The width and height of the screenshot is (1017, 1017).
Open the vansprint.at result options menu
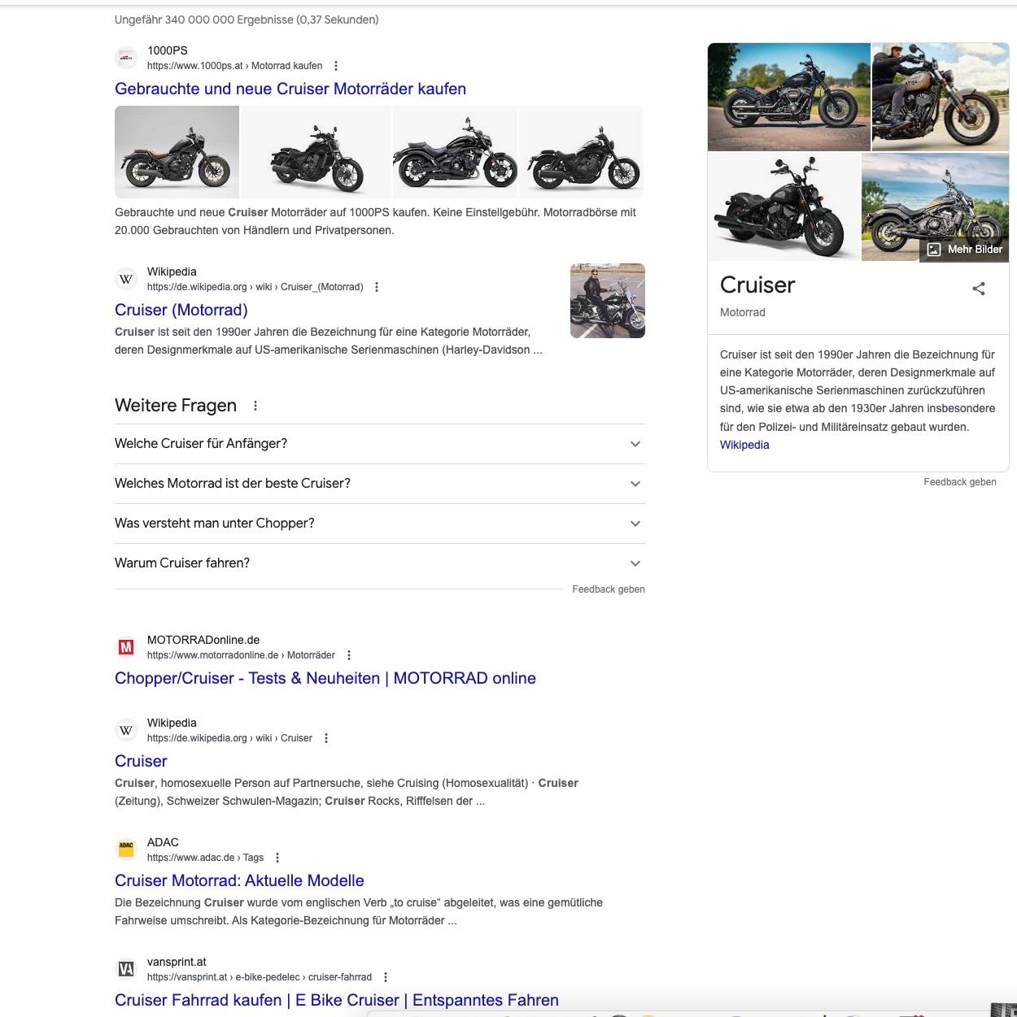[x=386, y=977]
